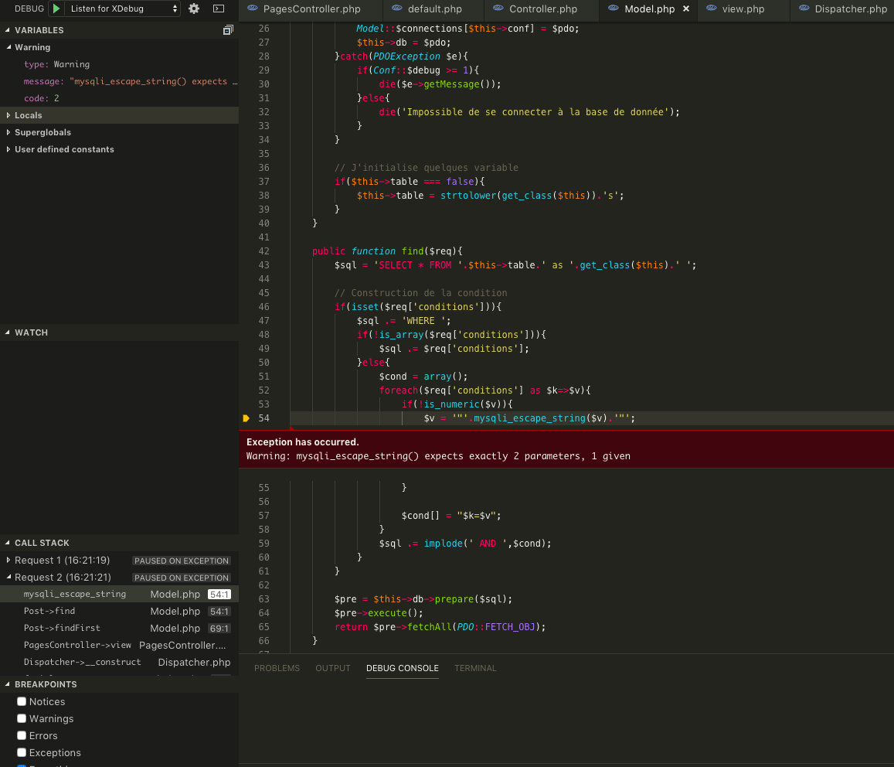Collapse the Warning variable group

click(x=8, y=47)
